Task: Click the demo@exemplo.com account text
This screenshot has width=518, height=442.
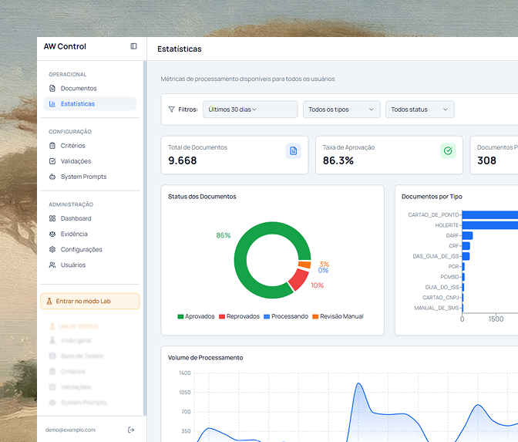Action: [x=70, y=430]
